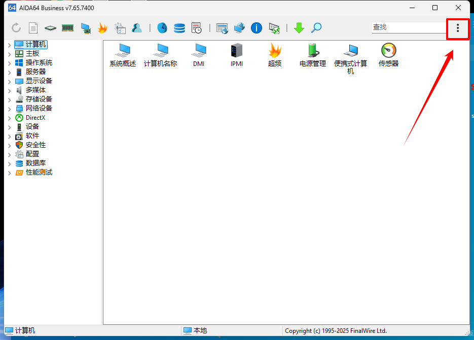
Task: Open the 电源管理 battery icon
Action: [x=313, y=55]
